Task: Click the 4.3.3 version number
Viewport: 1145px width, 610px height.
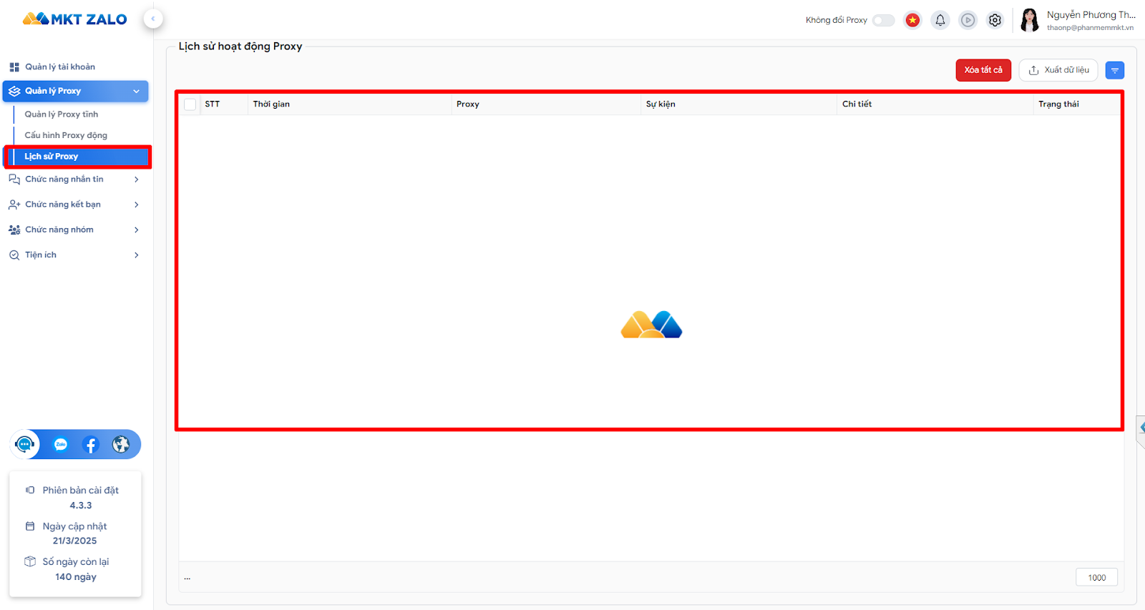Action: tap(81, 506)
